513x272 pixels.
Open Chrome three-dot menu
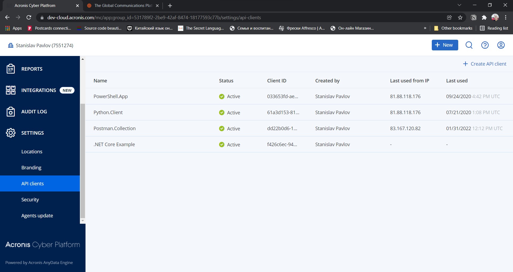point(506,17)
